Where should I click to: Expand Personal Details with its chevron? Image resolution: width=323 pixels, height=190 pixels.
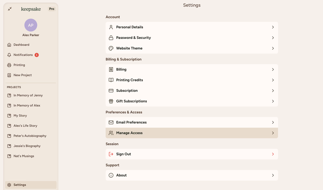[x=273, y=27]
